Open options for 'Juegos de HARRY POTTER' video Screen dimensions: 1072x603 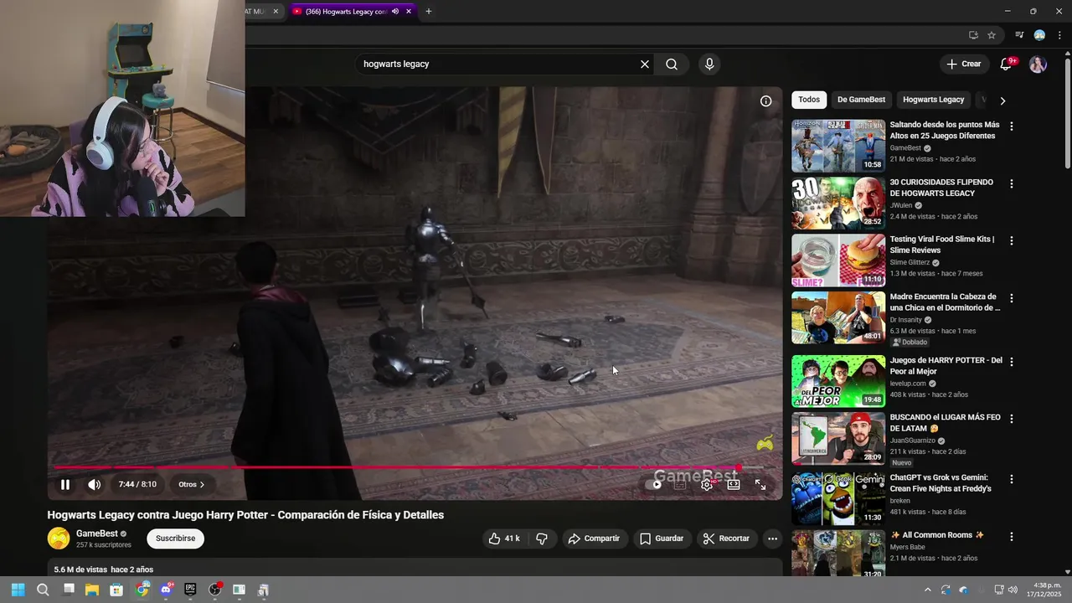pos(1012,362)
